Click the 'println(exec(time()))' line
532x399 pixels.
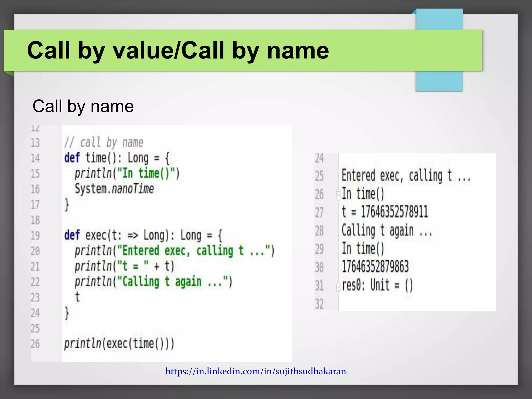119,344
